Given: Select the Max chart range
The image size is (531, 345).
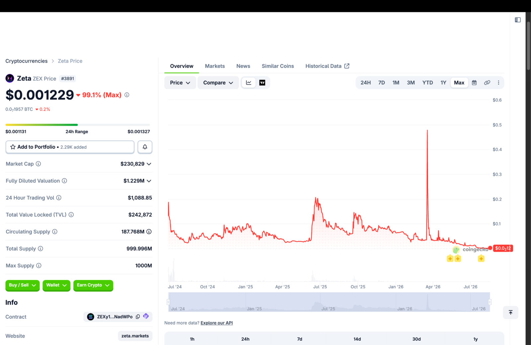Looking at the screenshot, I should [459, 83].
